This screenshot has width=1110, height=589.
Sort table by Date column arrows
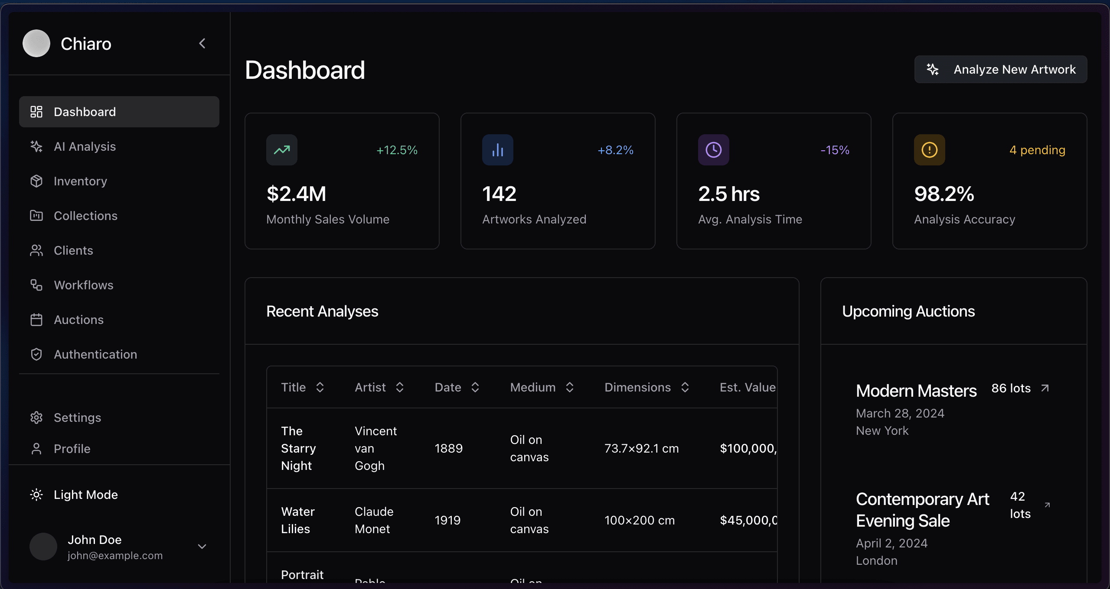[x=475, y=387]
